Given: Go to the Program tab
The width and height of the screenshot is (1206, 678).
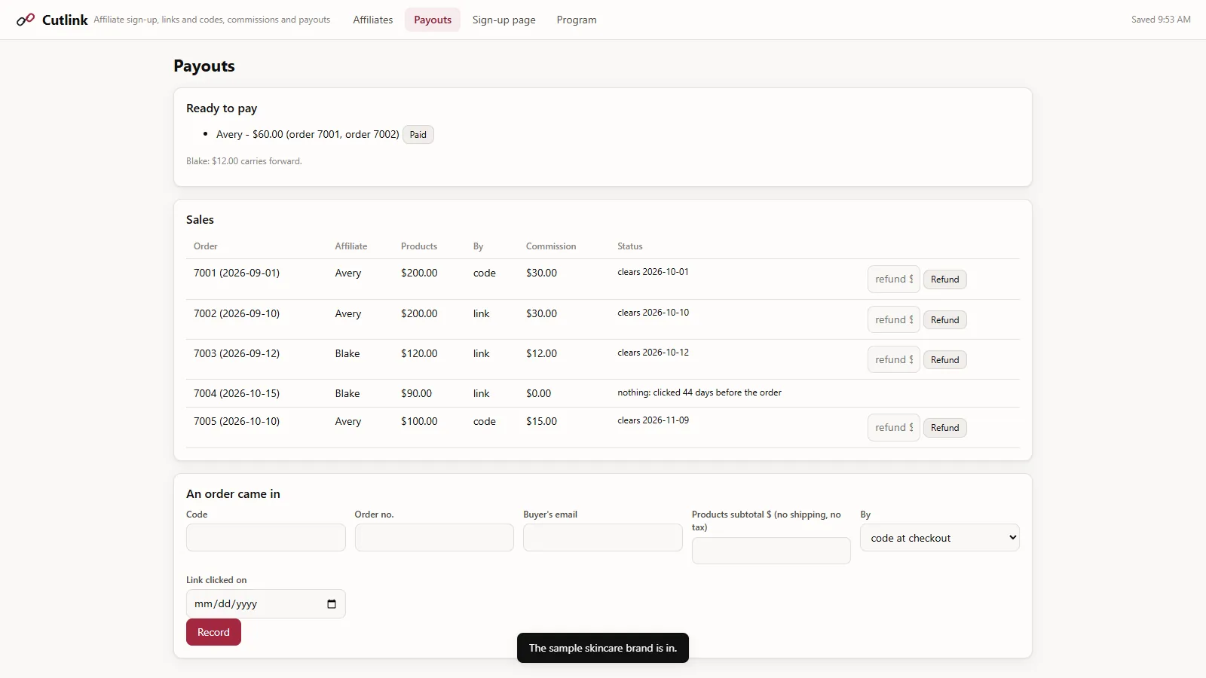Looking at the screenshot, I should (577, 20).
